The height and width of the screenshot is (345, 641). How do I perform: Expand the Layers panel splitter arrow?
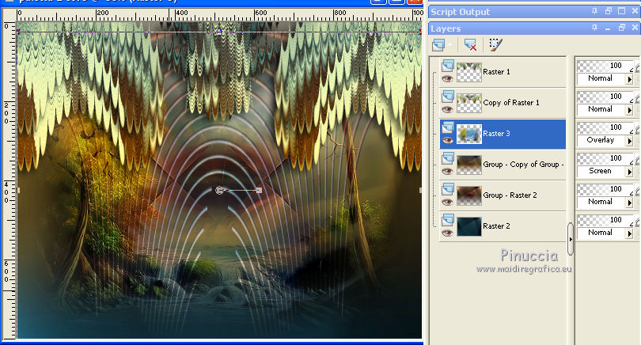[571, 240]
